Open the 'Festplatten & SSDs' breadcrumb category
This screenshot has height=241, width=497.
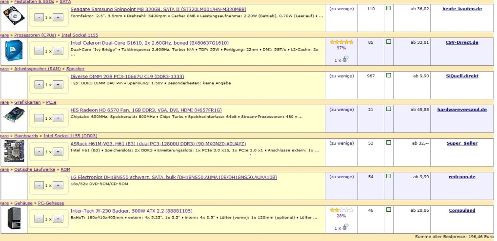click(34, 1)
